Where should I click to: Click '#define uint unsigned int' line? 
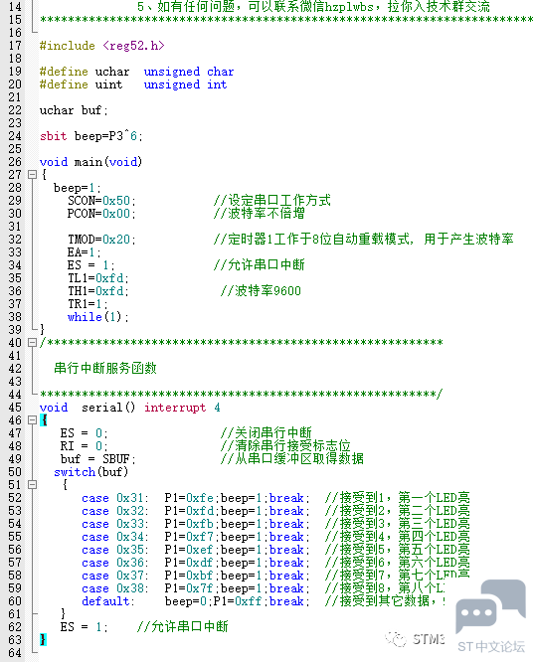click(x=133, y=84)
